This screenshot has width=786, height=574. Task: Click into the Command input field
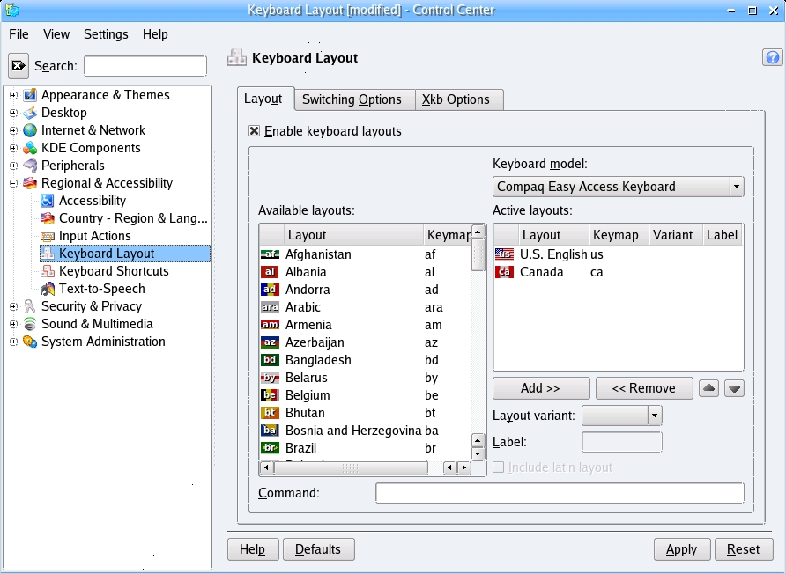coord(559,493)
